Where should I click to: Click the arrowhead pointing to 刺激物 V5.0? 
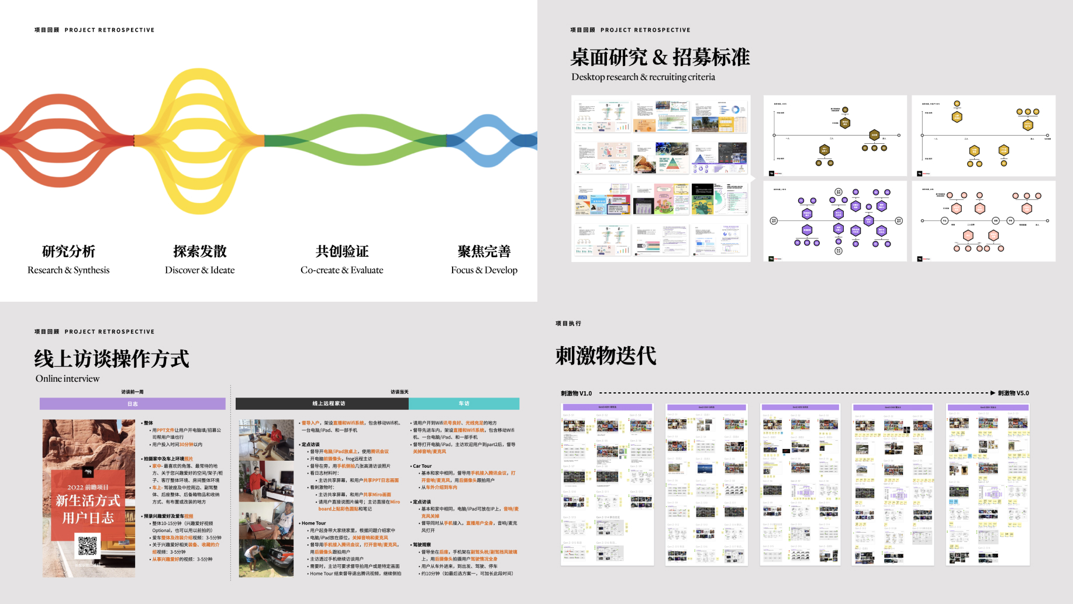(x=992, y=393)
